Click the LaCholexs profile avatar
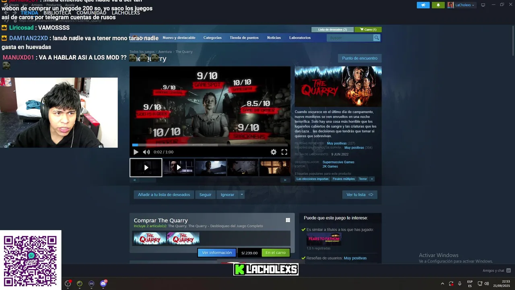Image resolution: width=515 pixels, height=290 pixels. [x=451, y=5]
